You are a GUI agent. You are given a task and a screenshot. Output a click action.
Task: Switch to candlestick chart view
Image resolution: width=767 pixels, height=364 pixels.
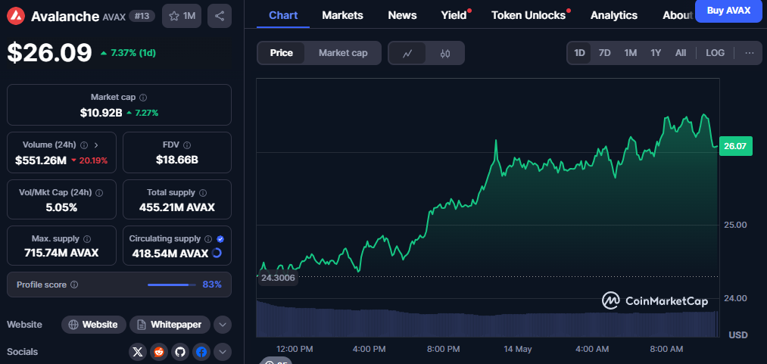(x=444, y=53)
